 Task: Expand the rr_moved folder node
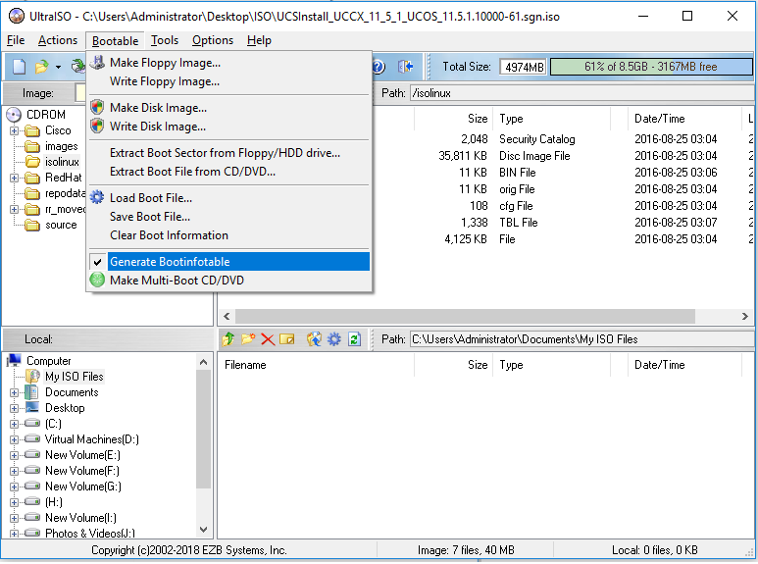14,210
